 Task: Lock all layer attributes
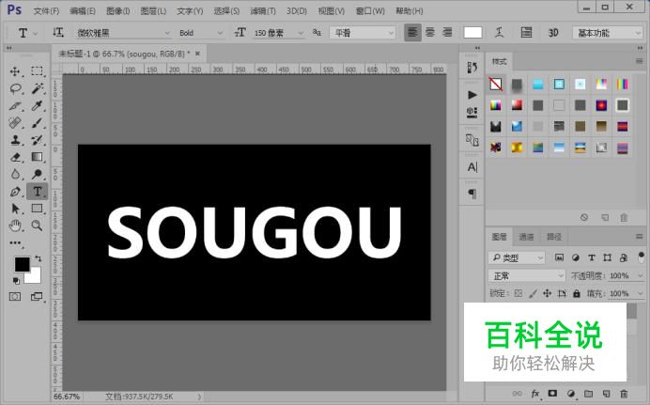[577, 293]
